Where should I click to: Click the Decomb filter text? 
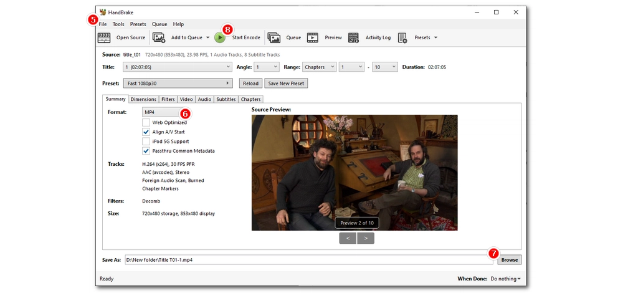click(151, 201)
